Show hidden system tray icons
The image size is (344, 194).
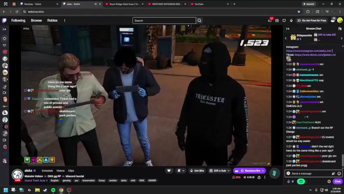[310, 190]
